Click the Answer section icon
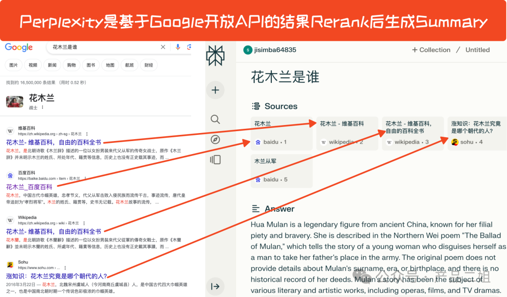Viewport: 507px width, 297px height. (x=256, y=209)
